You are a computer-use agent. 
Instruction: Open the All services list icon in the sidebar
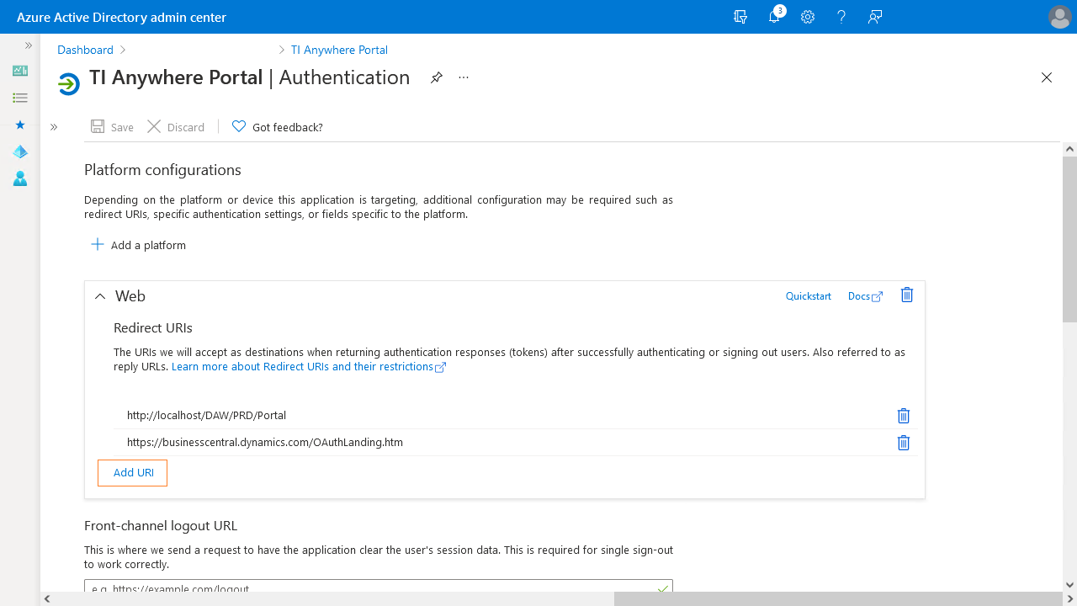pos(20,98)
